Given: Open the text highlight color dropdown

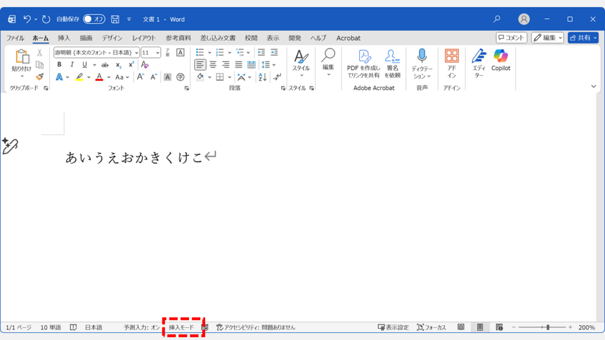Looking at the screenshot, I should point(88,77).
